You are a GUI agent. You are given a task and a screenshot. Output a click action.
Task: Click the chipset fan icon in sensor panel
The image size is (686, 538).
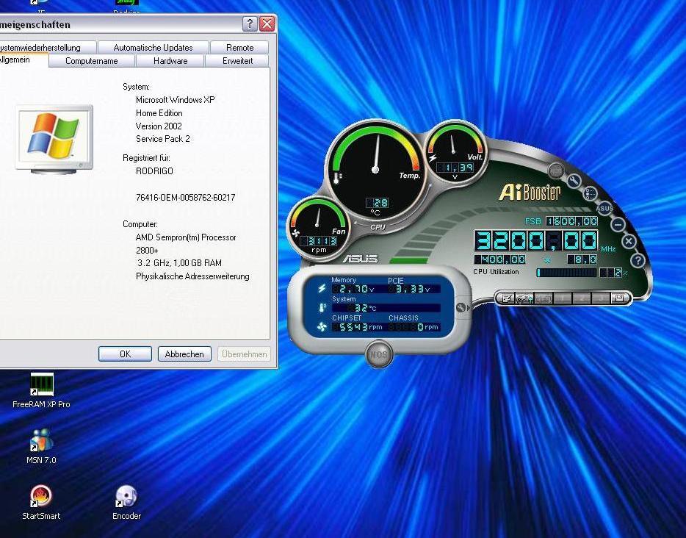pyautogui.click(x=322, y=326)
